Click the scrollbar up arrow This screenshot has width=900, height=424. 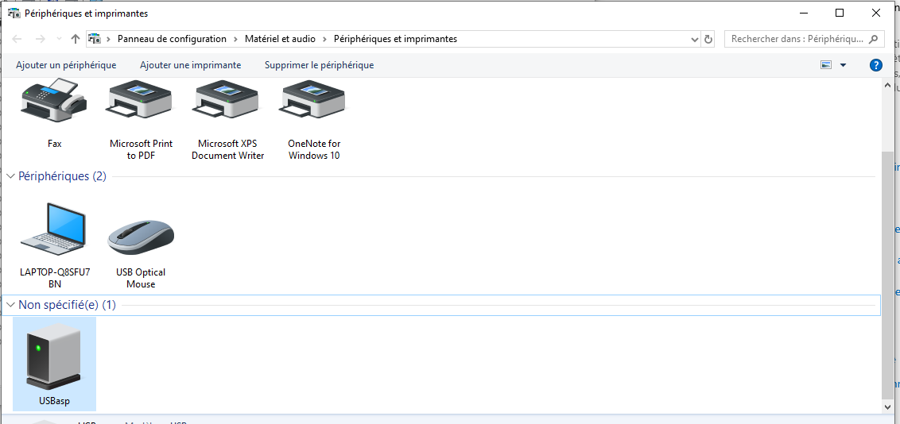pyautogui.click(x=887, y=86)
